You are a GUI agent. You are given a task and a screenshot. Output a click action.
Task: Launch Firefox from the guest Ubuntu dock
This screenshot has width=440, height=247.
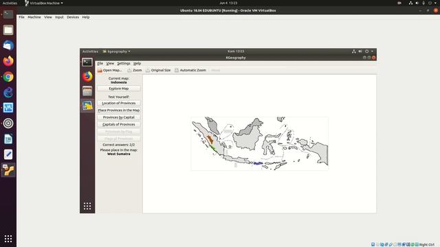pos(87,76)
